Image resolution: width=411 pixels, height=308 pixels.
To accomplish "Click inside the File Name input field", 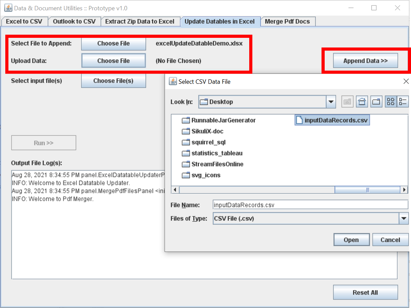I will coord(310,204).
